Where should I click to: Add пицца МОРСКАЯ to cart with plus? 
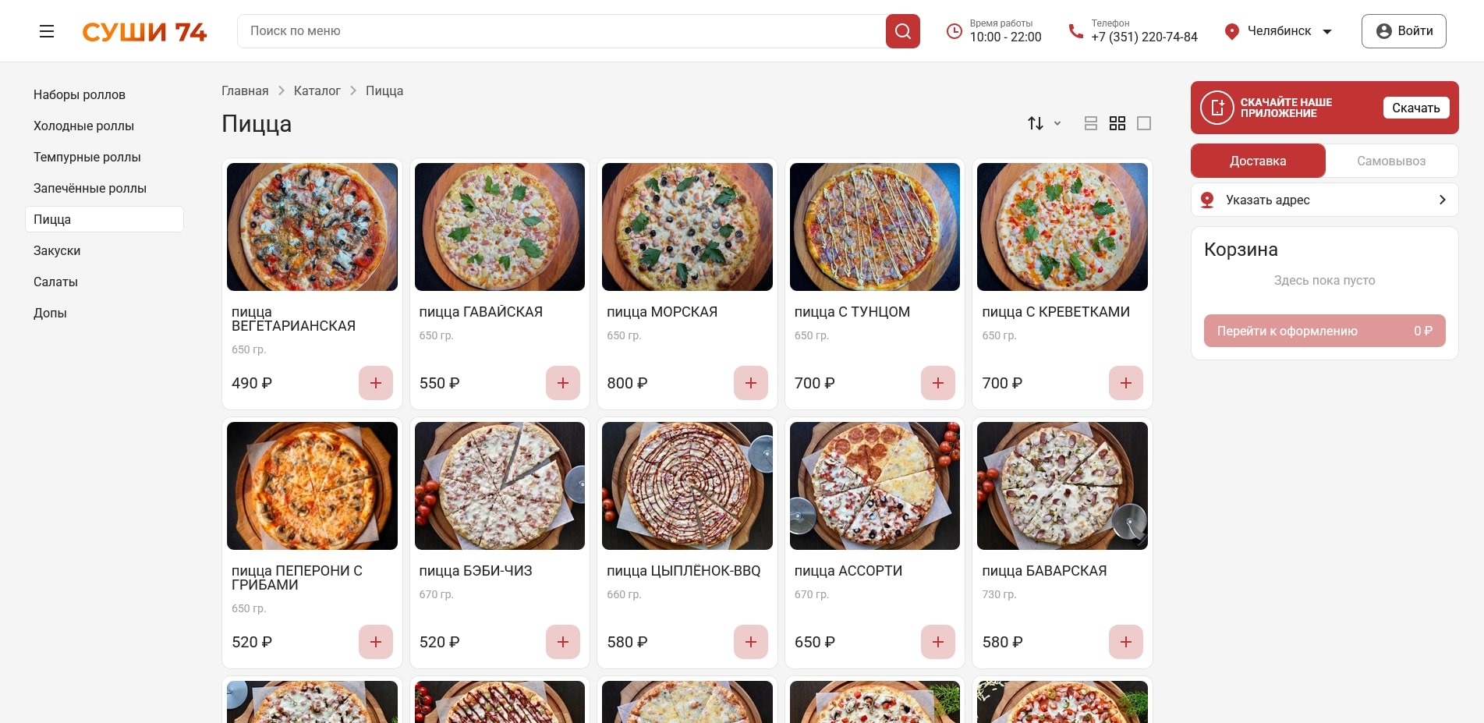pyautogui.click(x=750, y=383)
